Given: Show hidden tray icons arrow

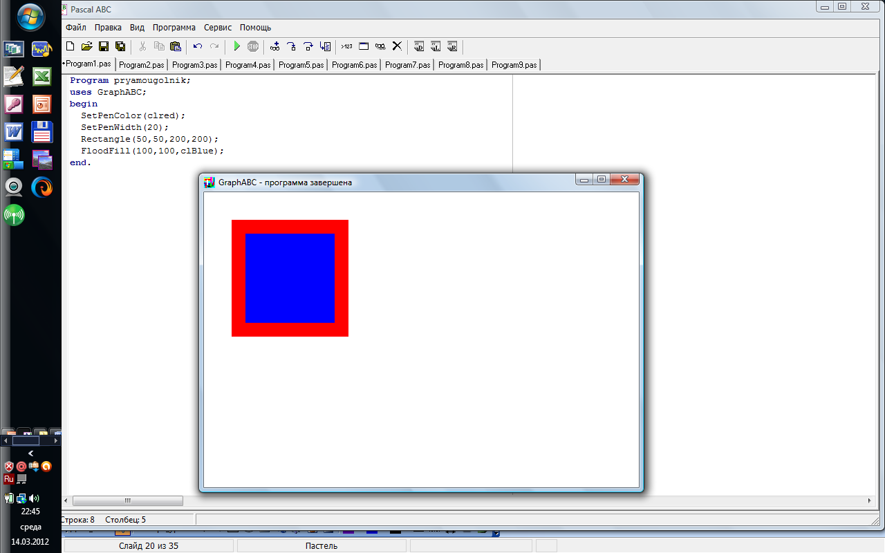Looking at the screenshot, I should 30,453.
